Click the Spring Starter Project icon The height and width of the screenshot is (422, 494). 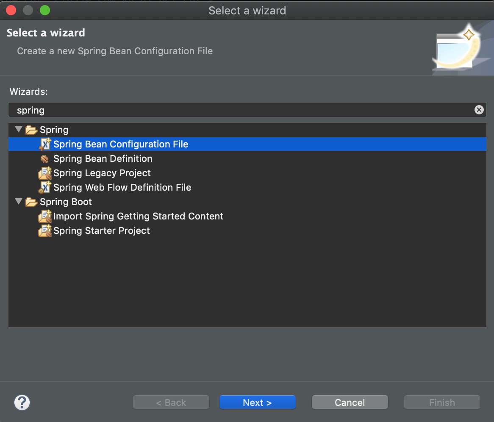pos(45,230)
